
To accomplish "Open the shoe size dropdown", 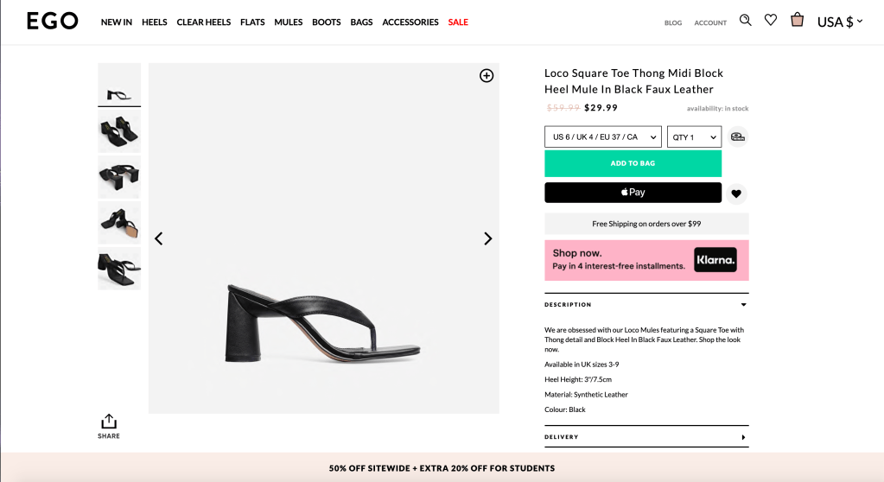I will (602, 136).
